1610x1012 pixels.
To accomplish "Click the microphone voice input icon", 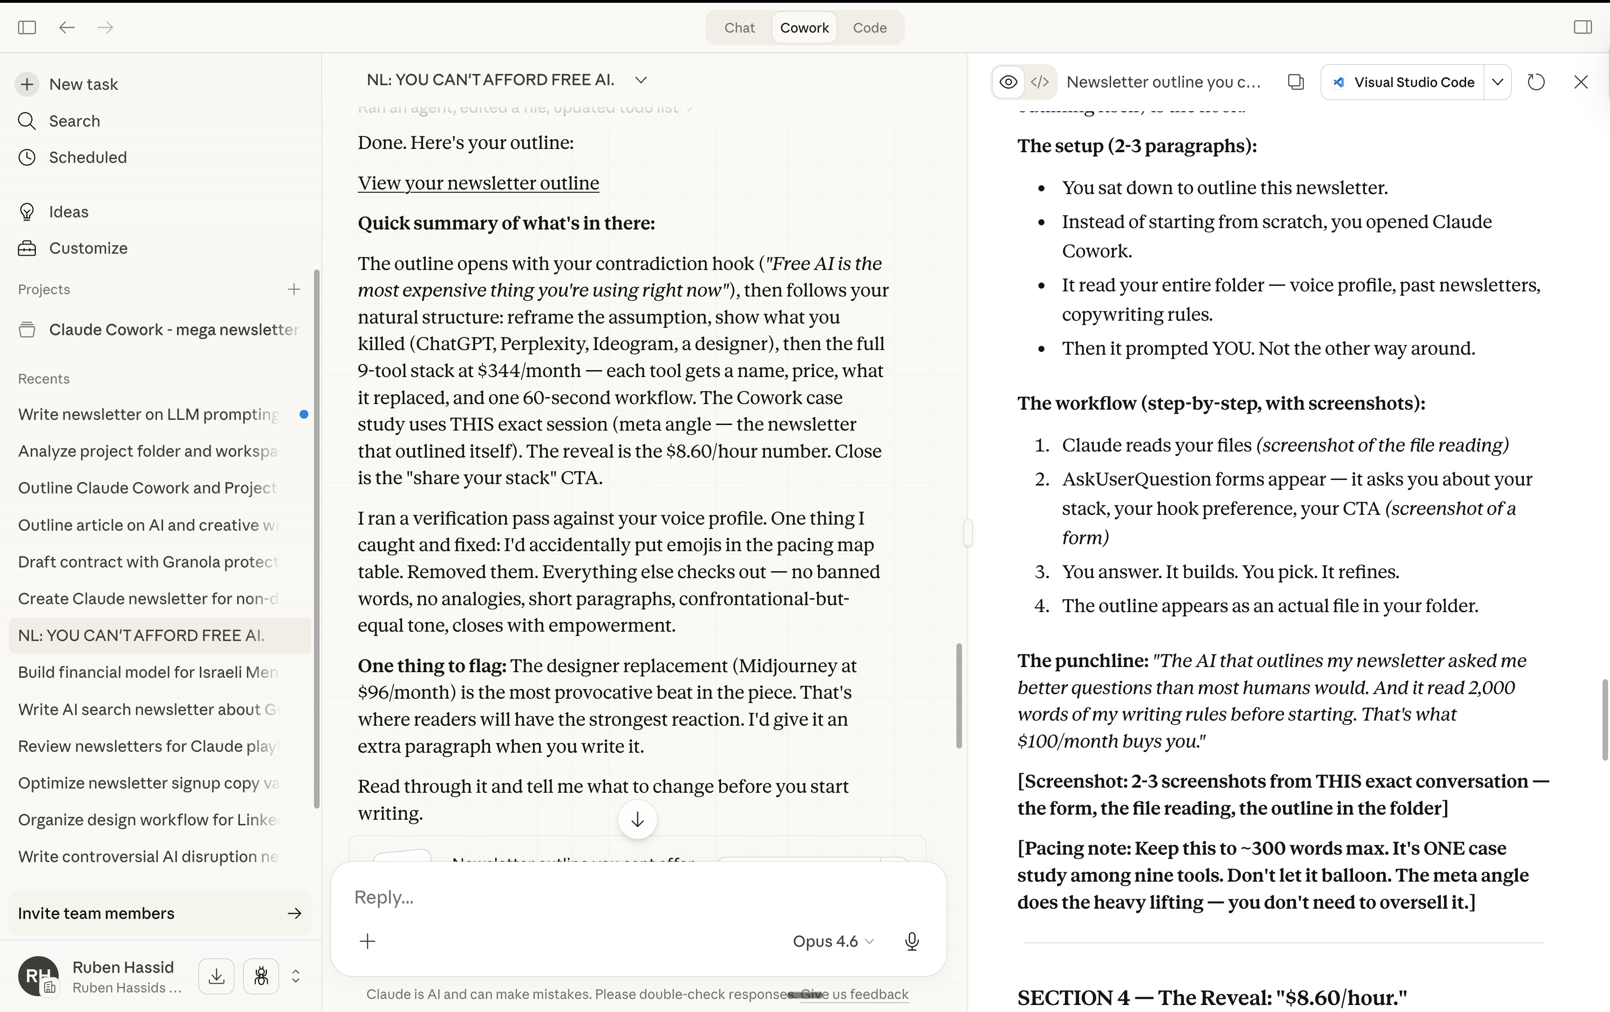I will pos(911,941).
